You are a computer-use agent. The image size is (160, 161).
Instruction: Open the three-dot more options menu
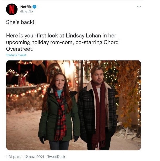(x=139, y=7)
